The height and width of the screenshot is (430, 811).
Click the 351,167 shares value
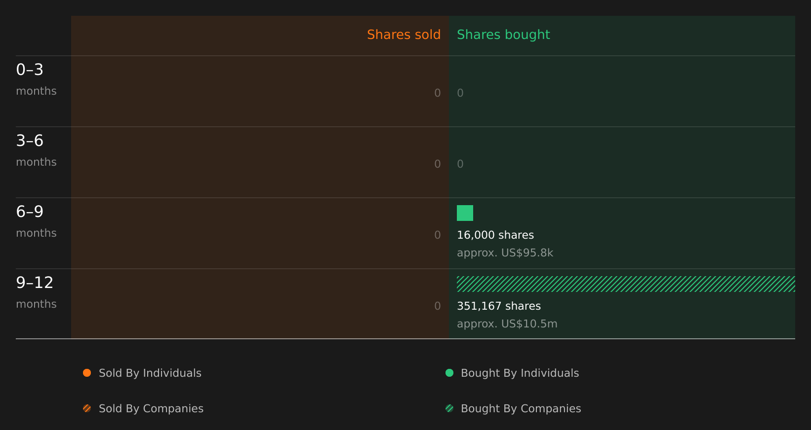pos(499,306)
